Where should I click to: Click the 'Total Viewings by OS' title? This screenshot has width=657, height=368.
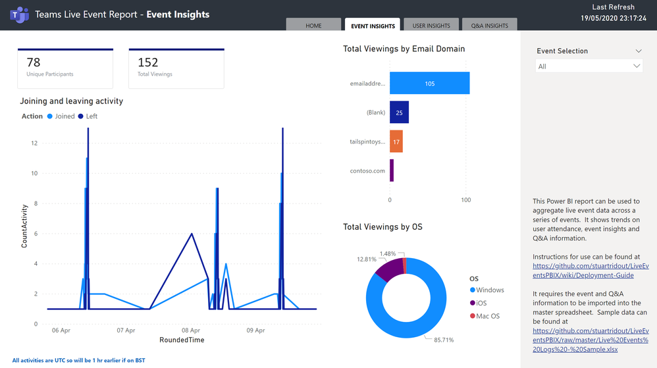click(x=382, y=226)
